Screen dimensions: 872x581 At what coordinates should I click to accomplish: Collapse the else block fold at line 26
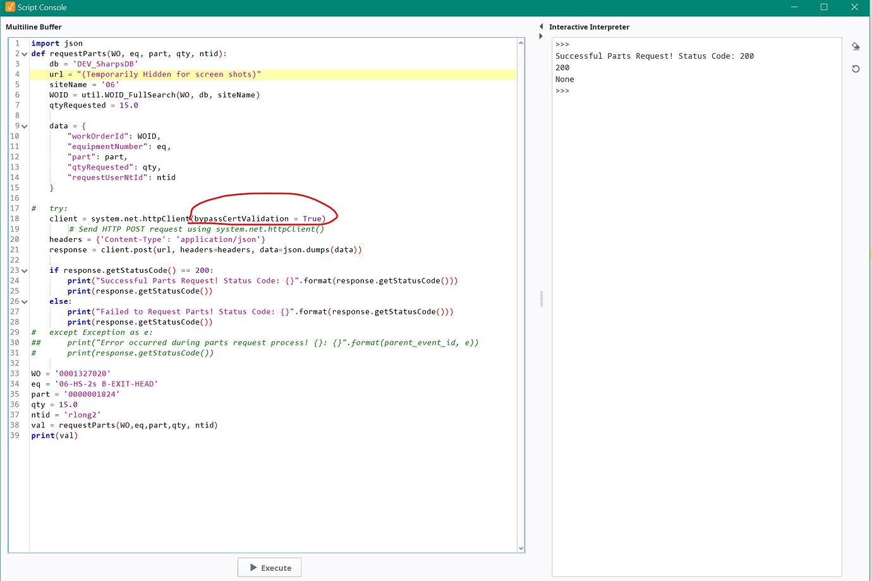pyautogui.click(x=23, y=301)
